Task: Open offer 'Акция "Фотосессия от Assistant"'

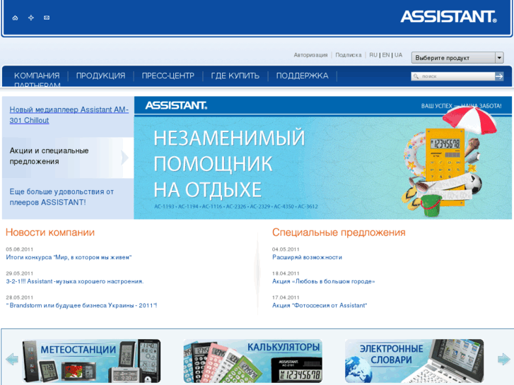Action: click(x=320, y=305)
